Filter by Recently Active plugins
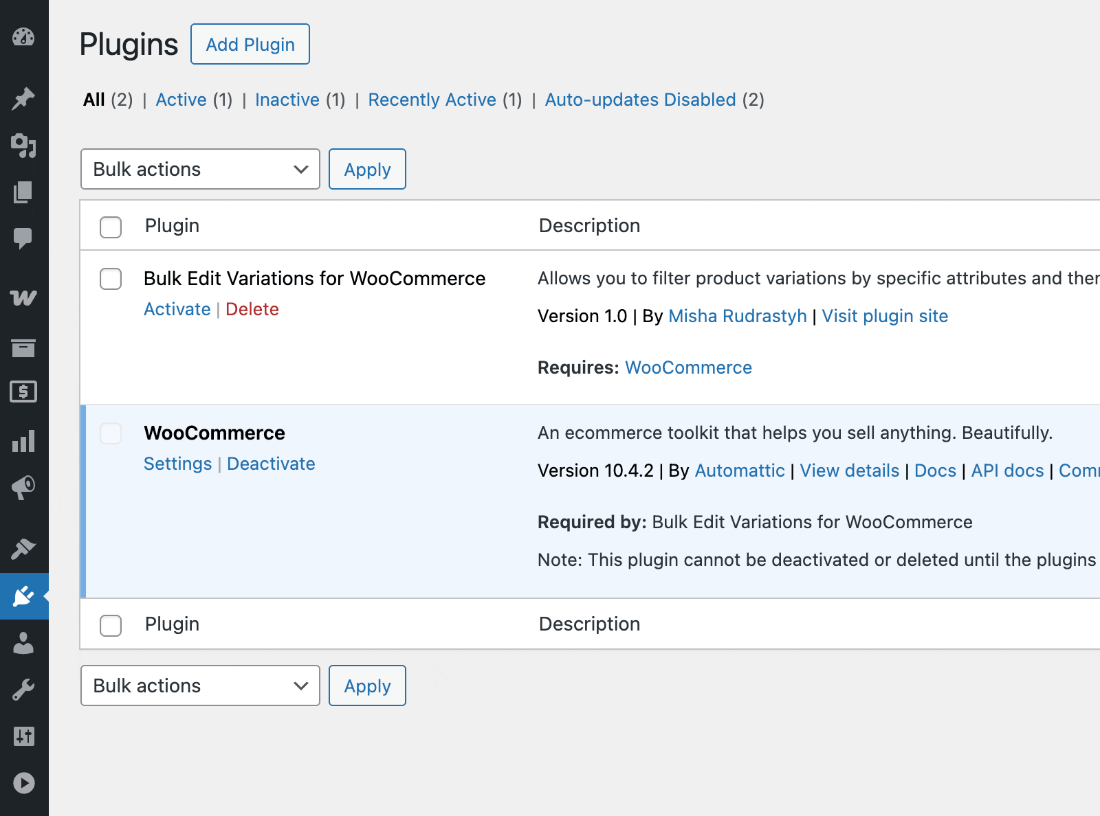This screenshot has height=816, width=1100. 432,100
